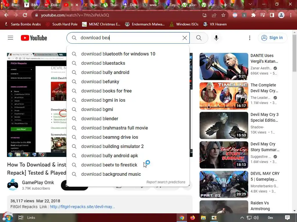Viewport: 297px width, 222px height.
Task: Open Chrome three-dot menu
Action: [x=291, y=15]
